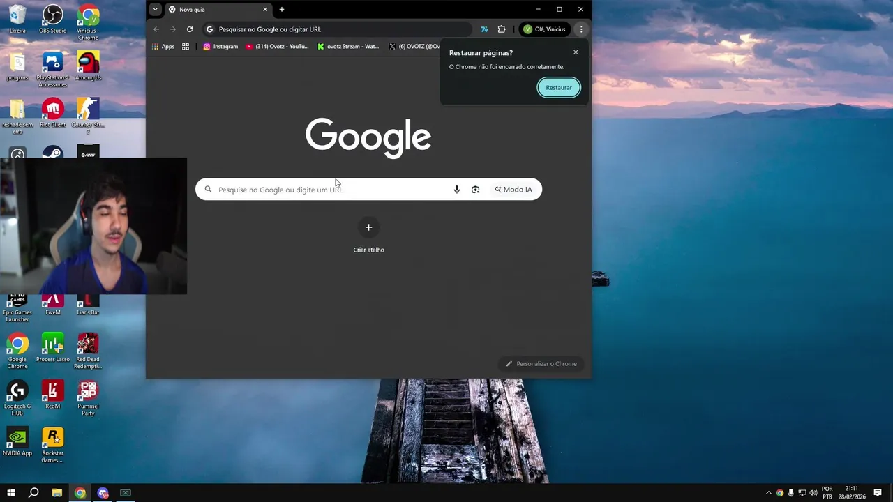Select Google Chrome desktop icon
The height and width of the screenshot is (502, 893).
[x=17, y=351]
